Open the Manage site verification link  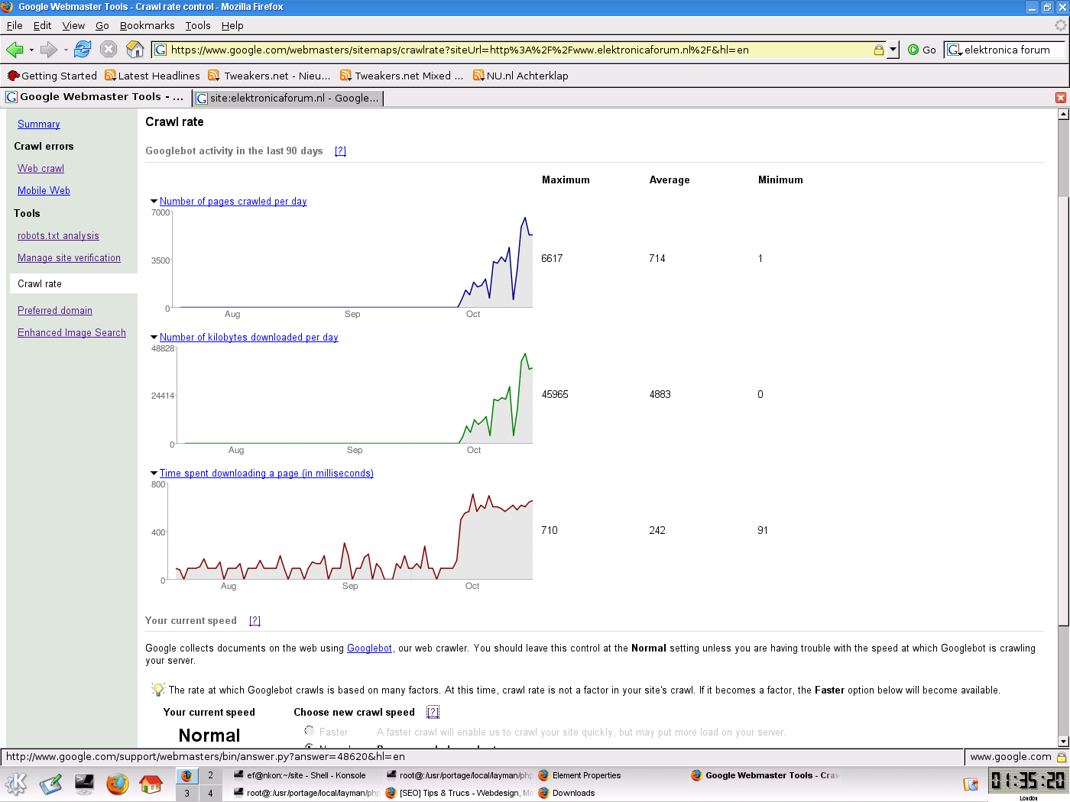(69, 258)
